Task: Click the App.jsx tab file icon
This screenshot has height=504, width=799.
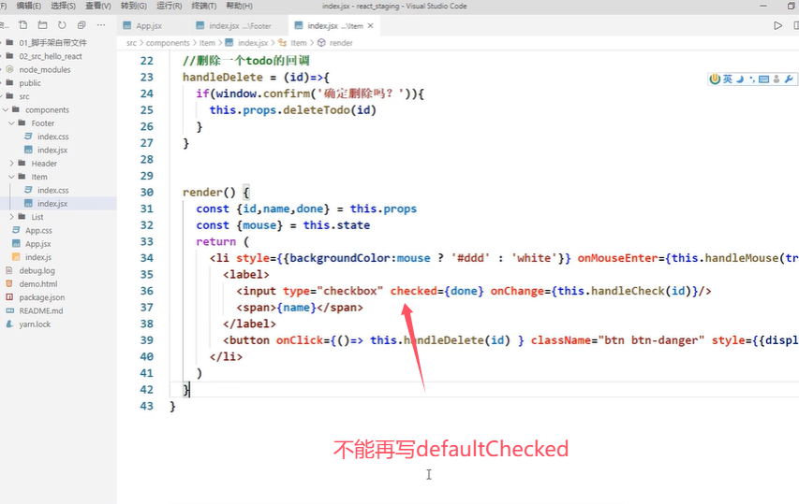Action: pyautogui.click(x=126, y=25)
